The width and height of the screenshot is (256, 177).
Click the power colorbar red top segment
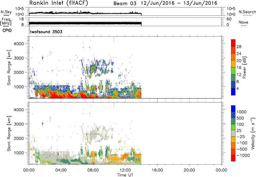point(233,43)
